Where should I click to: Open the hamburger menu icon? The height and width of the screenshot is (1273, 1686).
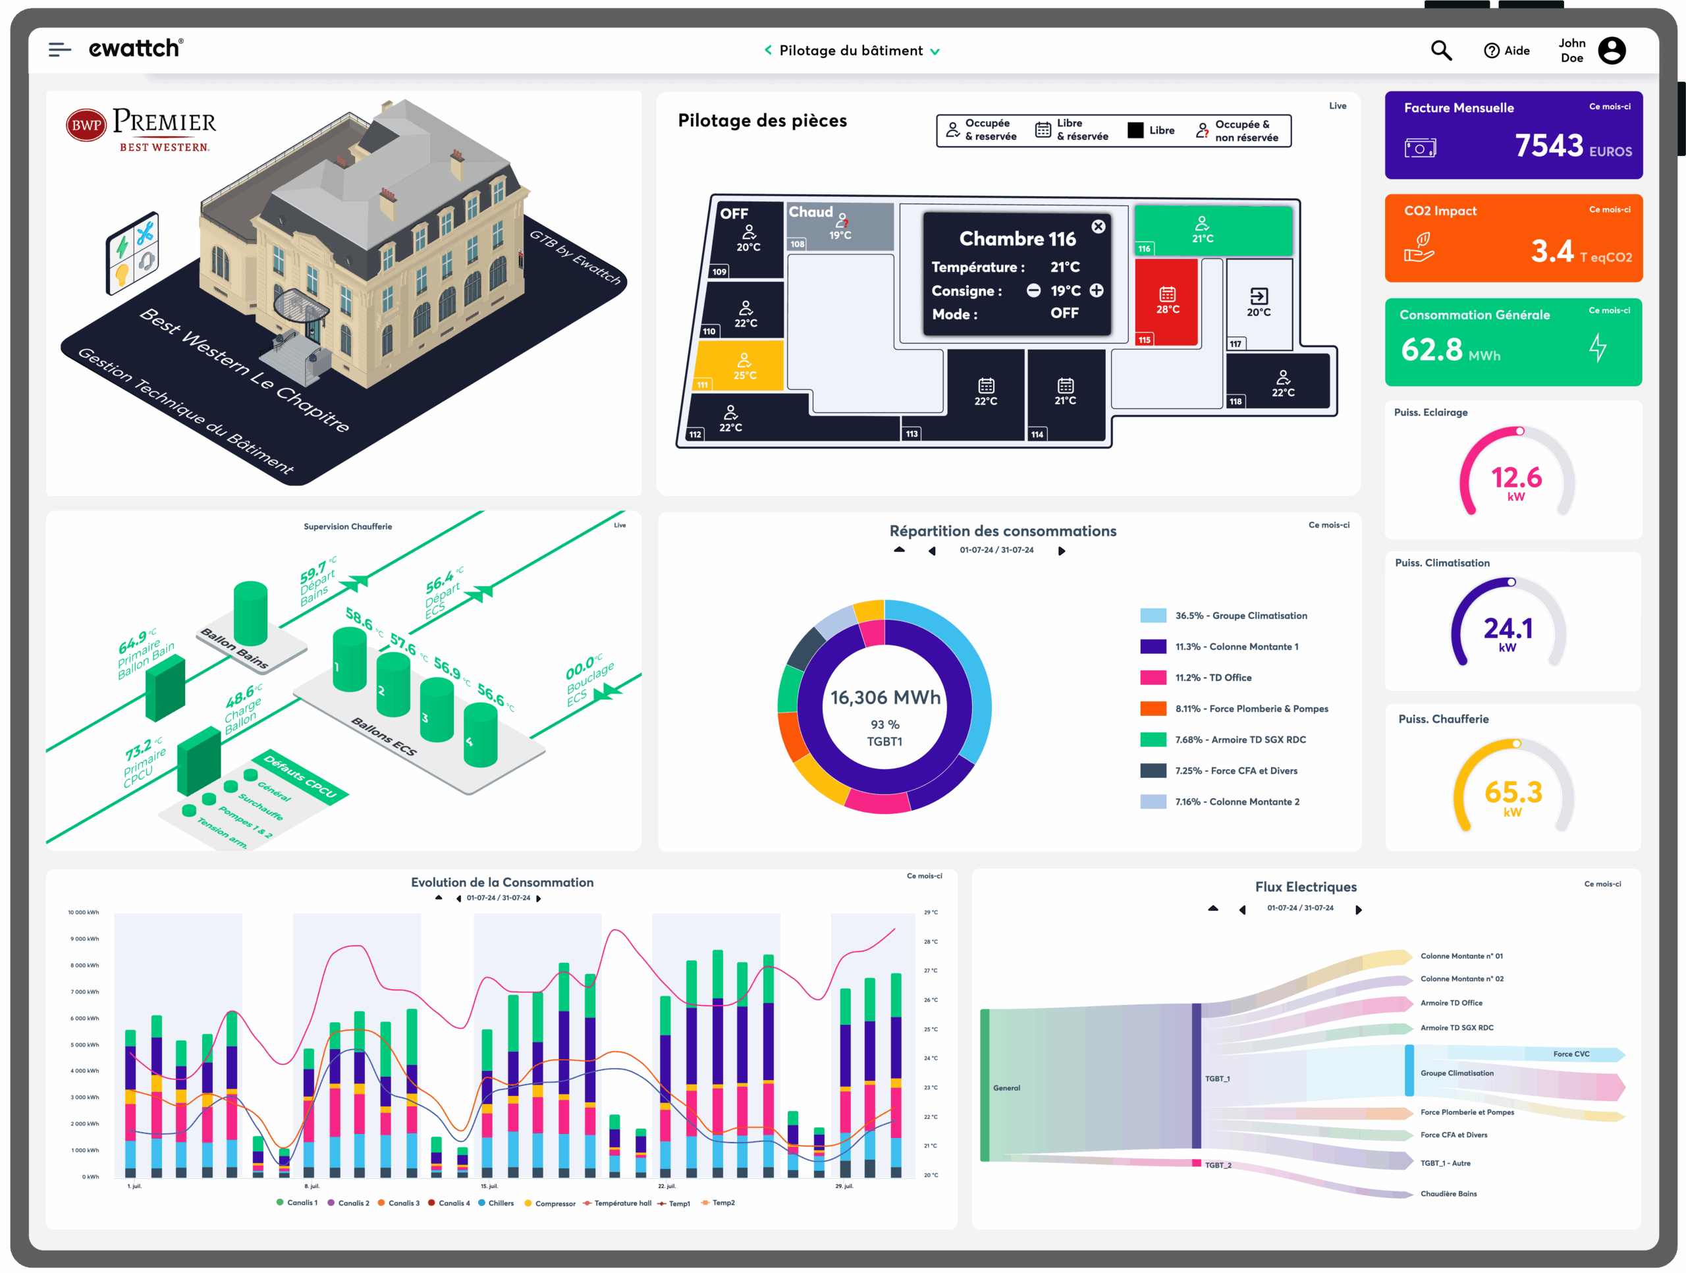(x=59, y=50)
